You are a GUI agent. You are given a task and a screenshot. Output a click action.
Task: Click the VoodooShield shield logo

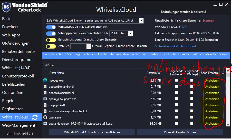click(6, 7)
